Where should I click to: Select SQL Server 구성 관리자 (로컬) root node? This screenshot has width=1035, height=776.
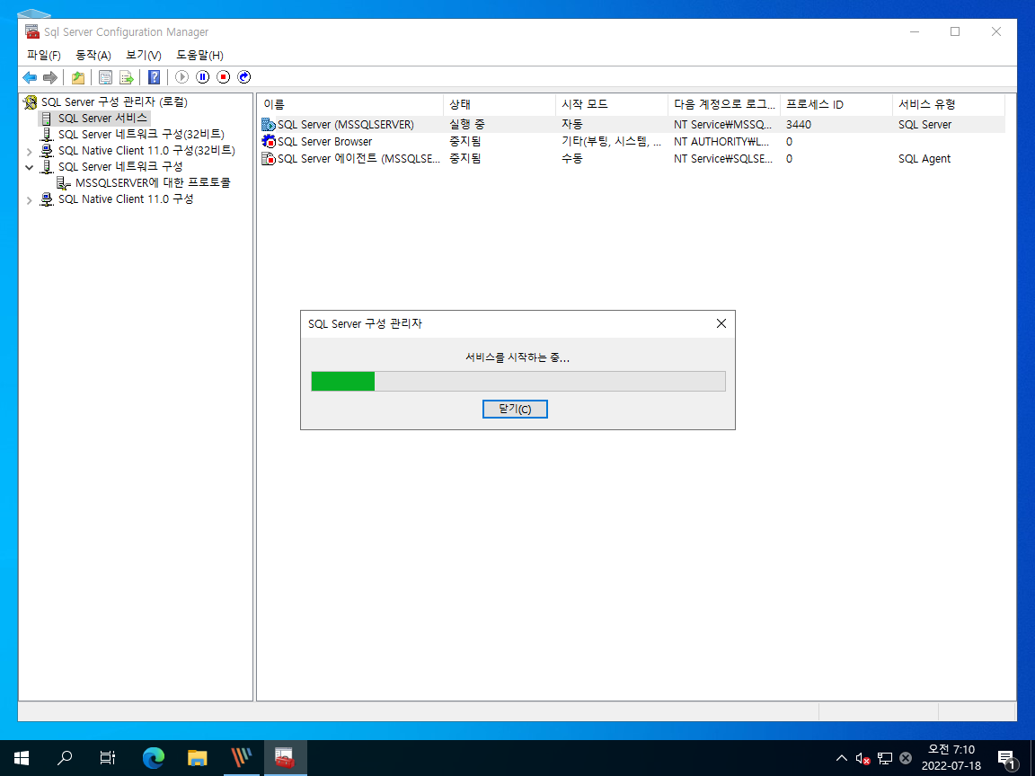point(114,101)
